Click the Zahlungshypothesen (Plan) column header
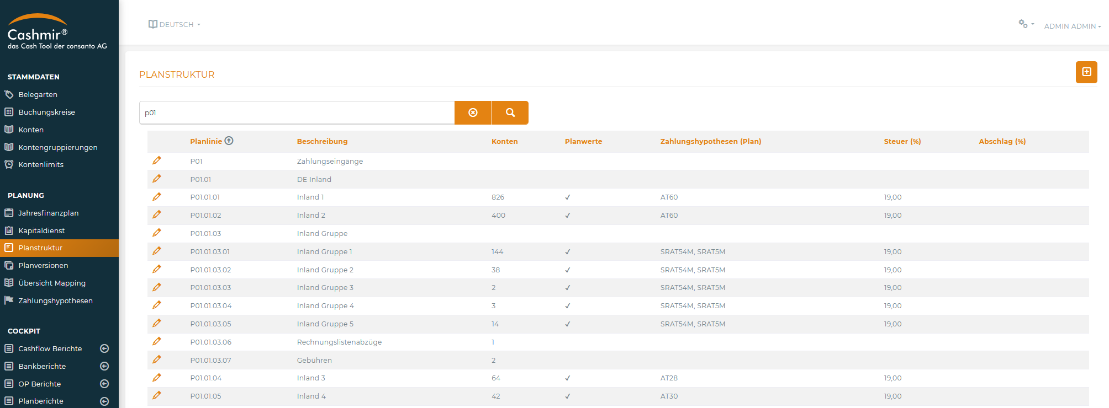 710,141
